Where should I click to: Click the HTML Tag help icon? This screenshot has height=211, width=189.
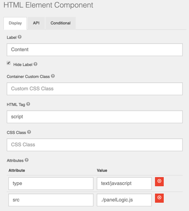click(x=28, y=104)
